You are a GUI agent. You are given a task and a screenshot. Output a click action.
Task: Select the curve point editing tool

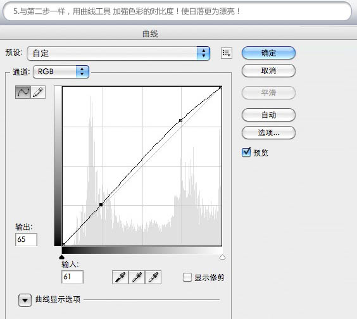(23, 92)
